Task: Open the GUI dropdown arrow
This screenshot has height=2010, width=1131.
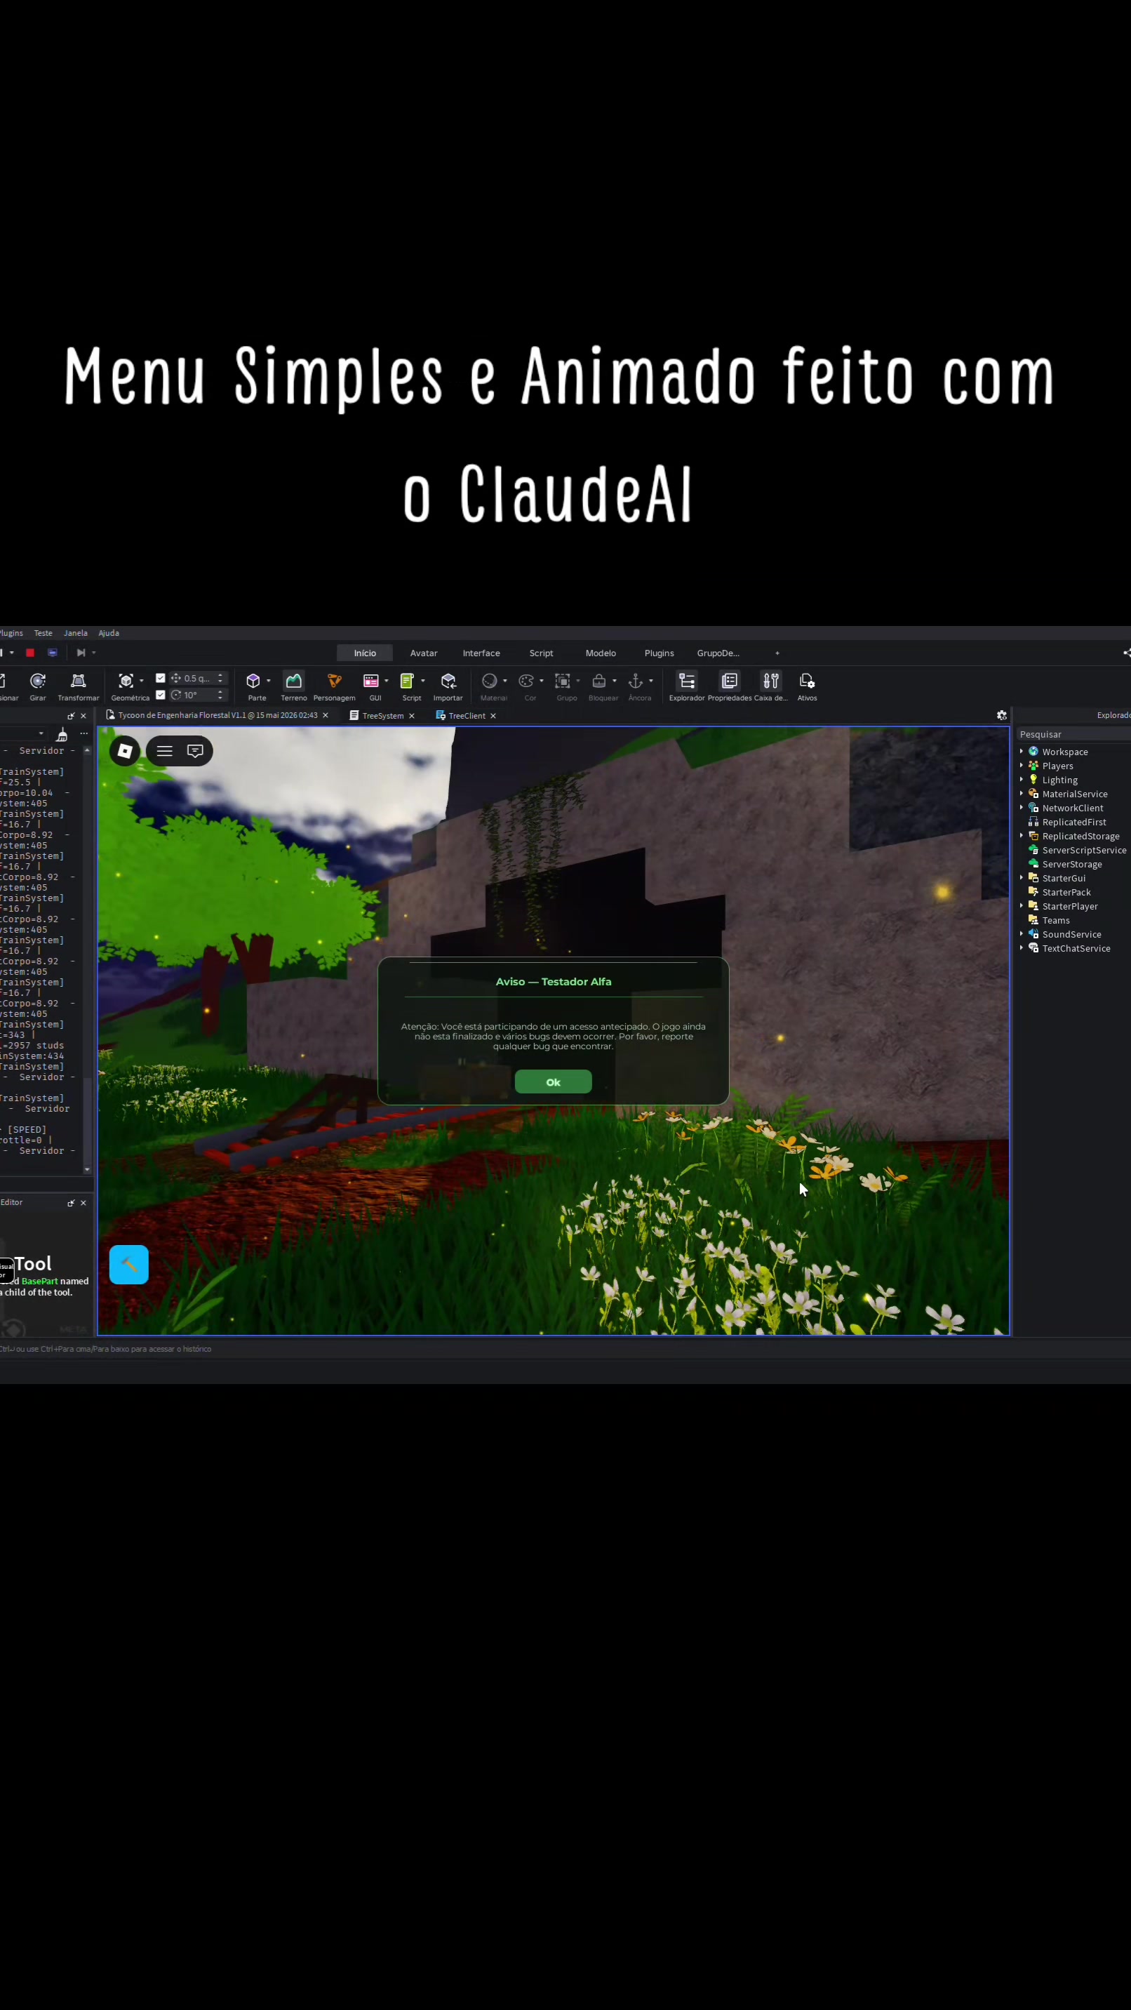Action: pos(386,680)
